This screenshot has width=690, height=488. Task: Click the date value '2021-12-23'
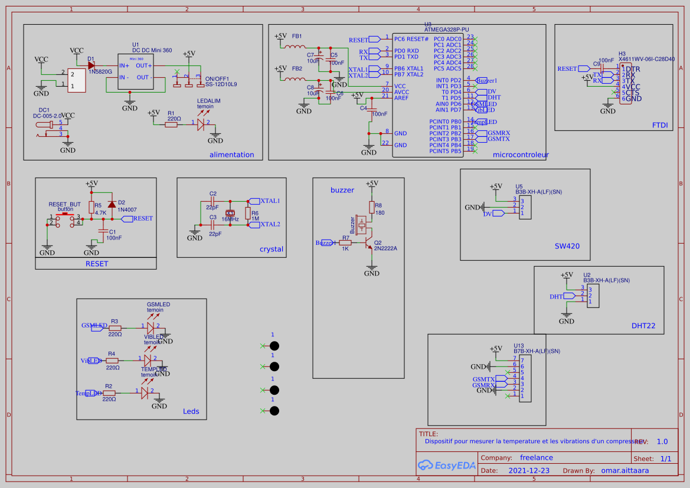(529, 470)
